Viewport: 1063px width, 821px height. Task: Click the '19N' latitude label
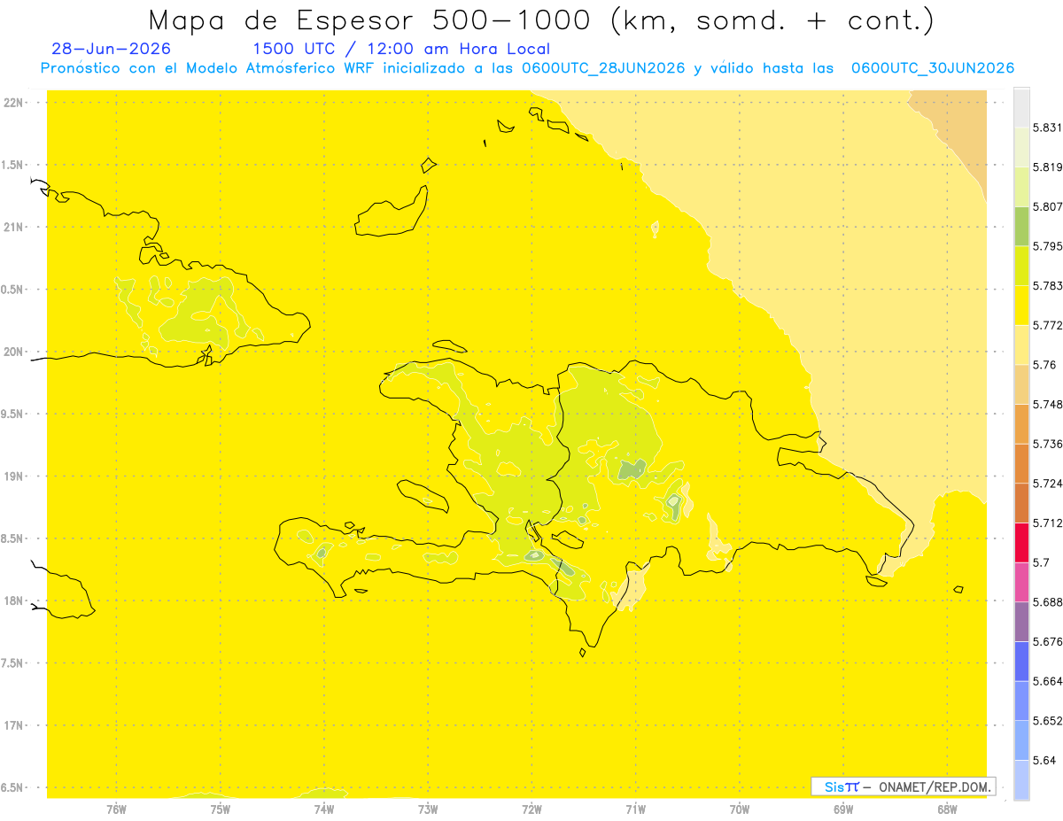tap(13, 476)
